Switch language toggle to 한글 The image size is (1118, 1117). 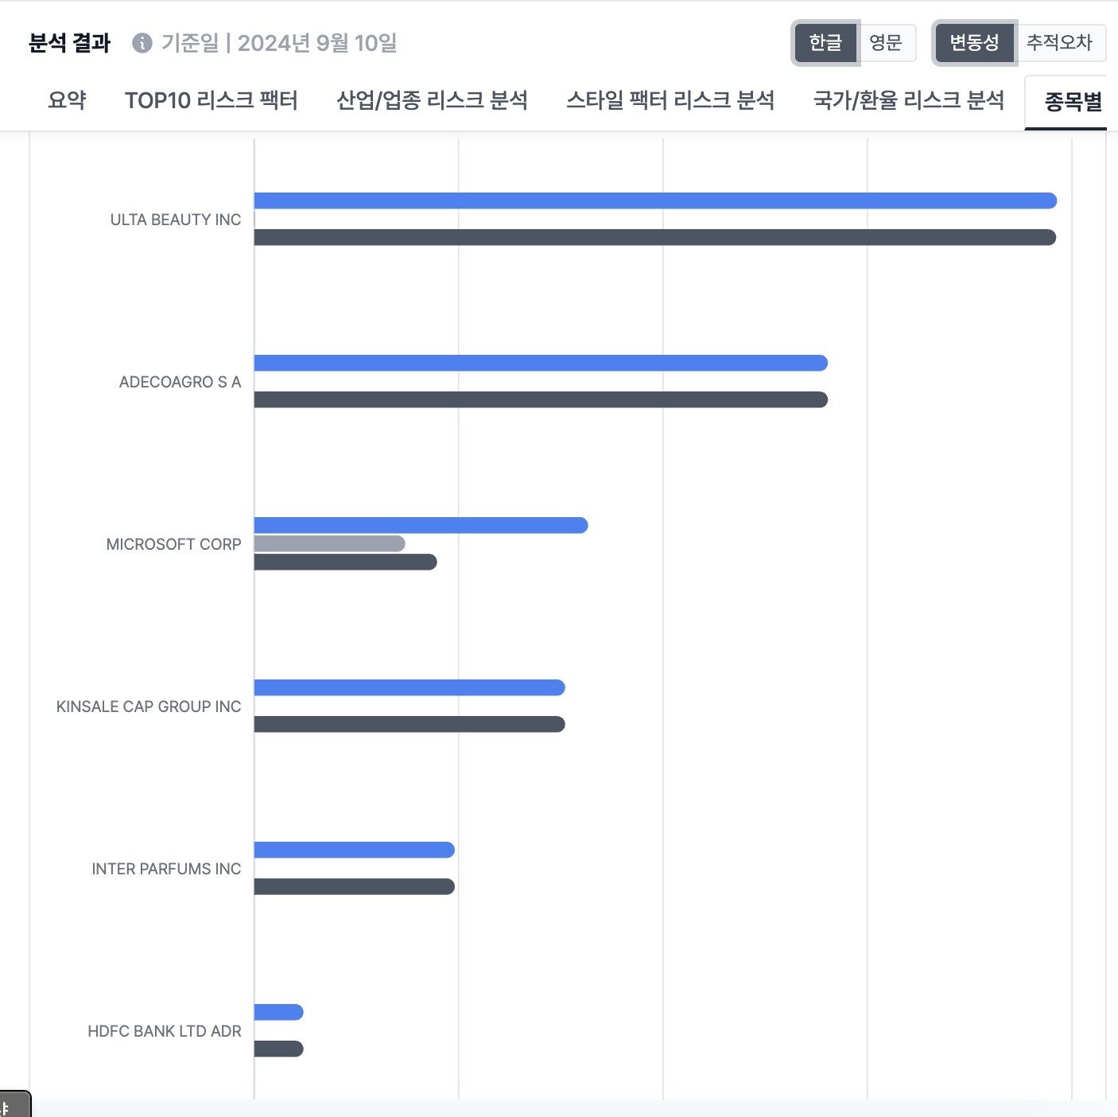[825, 43]
